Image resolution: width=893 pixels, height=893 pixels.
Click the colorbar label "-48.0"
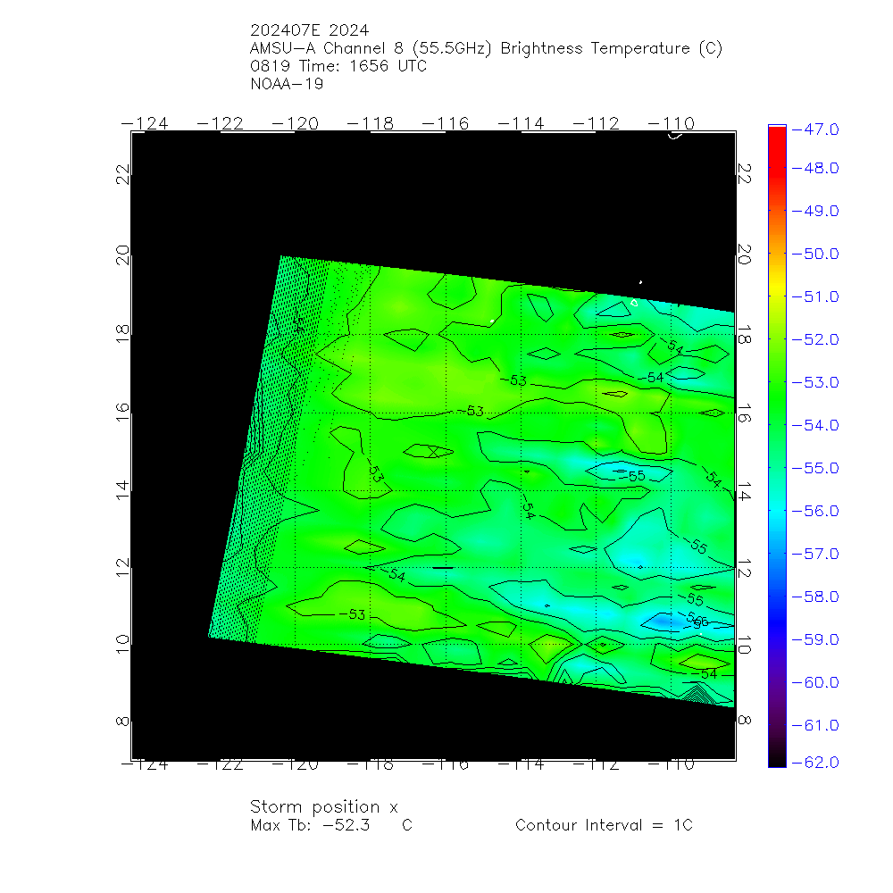pos(815,168)
